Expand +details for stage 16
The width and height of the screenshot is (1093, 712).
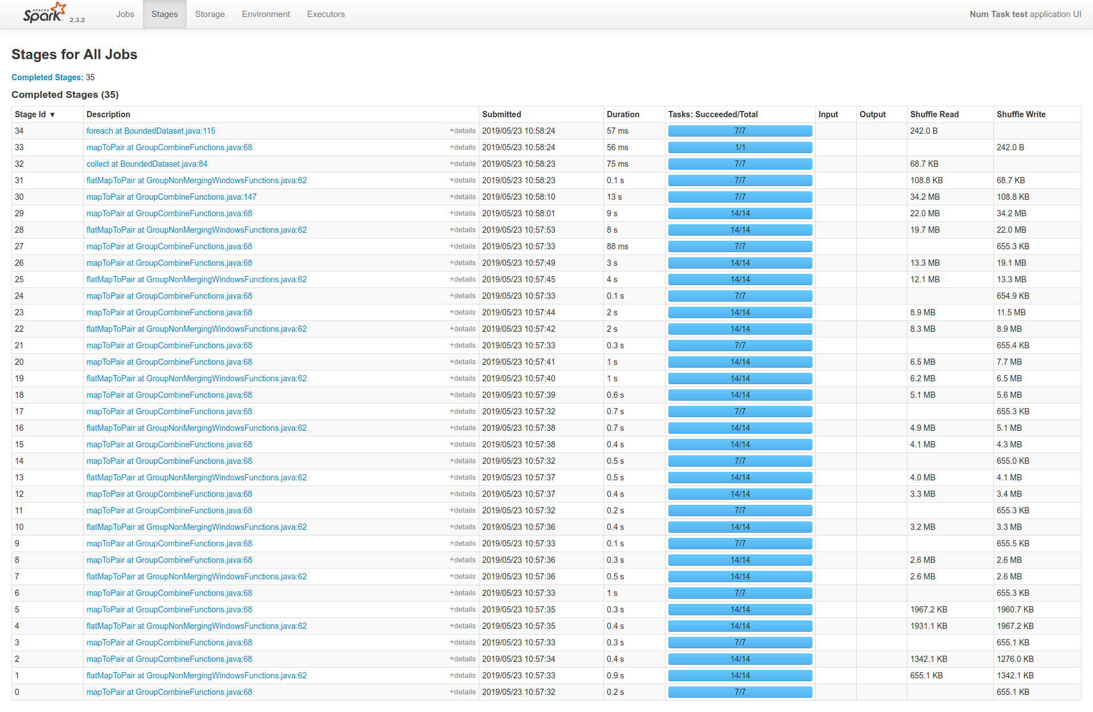tap(462, 428)
